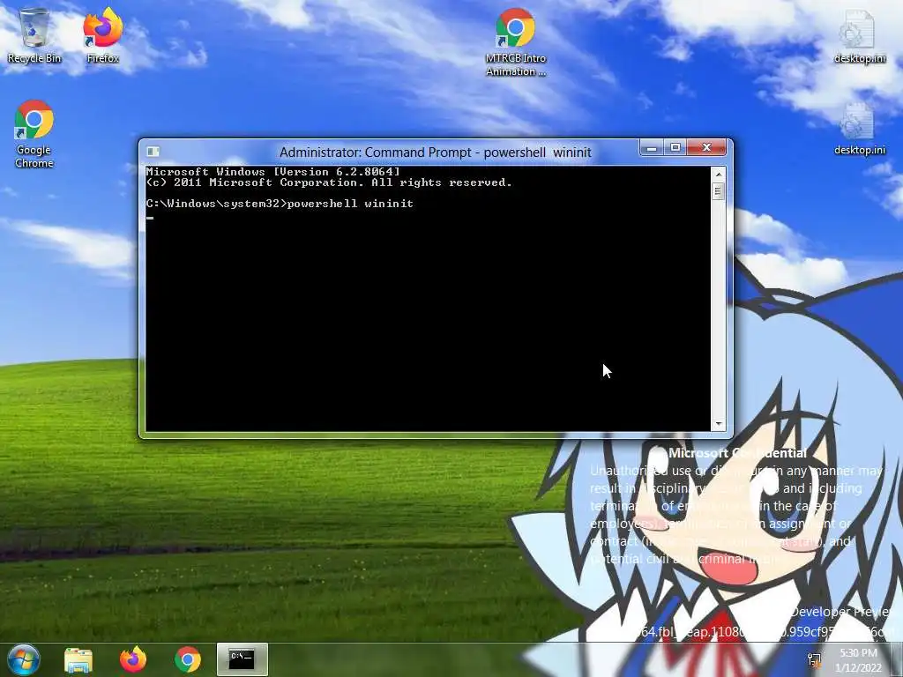Minimize the Command Prompt window

pyautogui.click(x=652, y=148)
